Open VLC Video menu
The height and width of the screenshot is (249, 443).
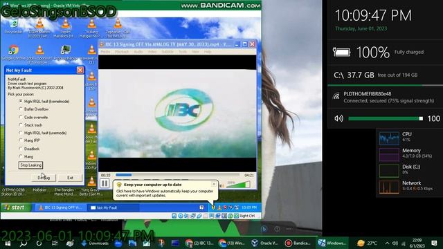[152, 52]
